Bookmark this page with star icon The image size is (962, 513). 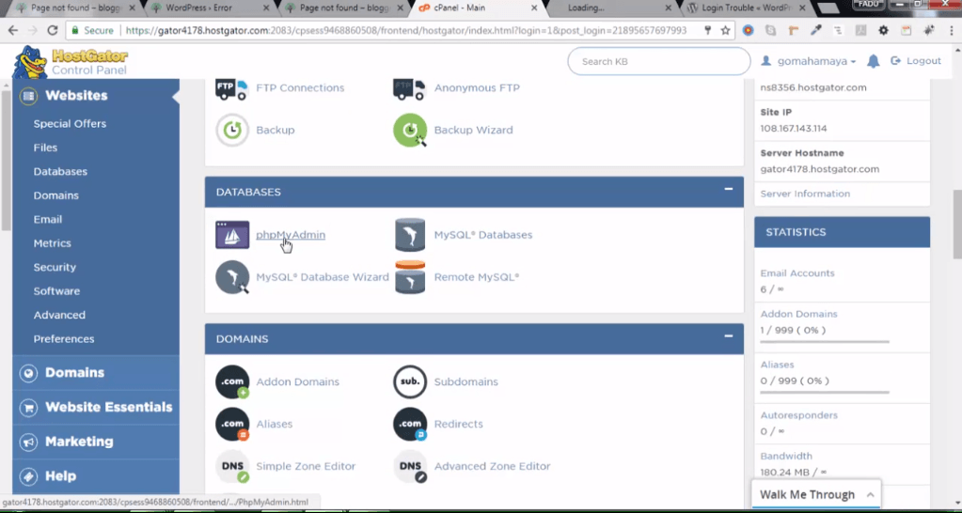(725, 30)
